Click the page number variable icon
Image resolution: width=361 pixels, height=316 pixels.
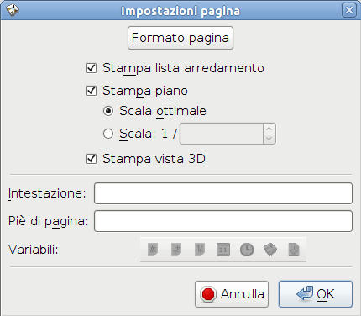[153, 250]
